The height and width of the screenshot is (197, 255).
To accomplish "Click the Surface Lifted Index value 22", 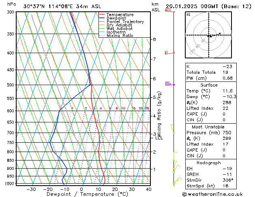I will click(225, 108).
